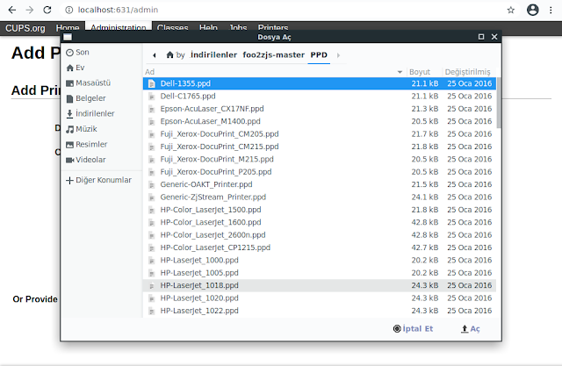Click the file icon of Generic-OAKT_Printer.ppd
The width and height of the screenshot is (562, 366).
(152, 185)
